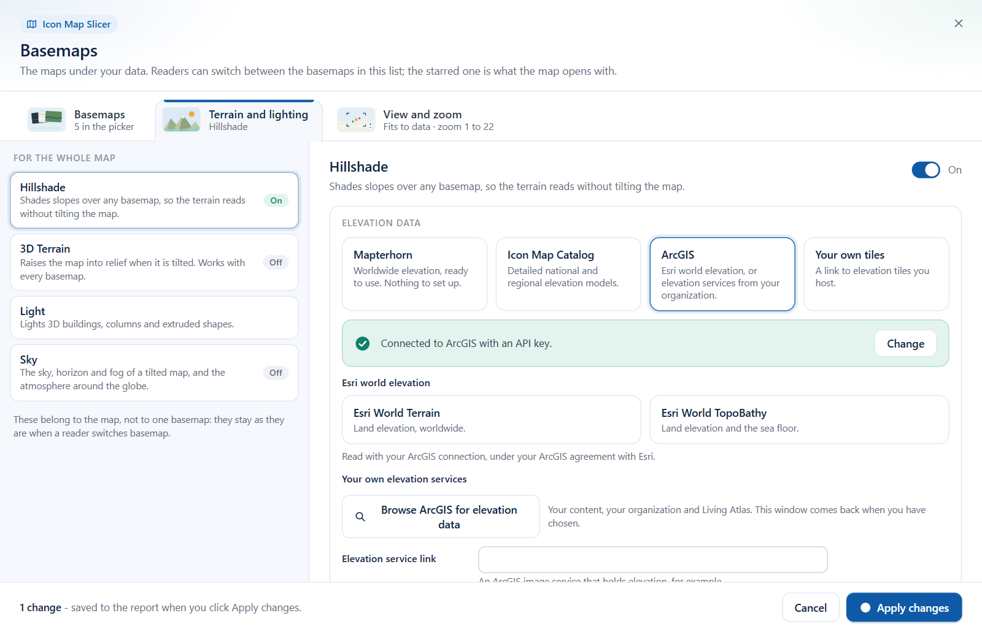
Task: Click the Basemaps tab thumbnail icon
Action: (x=47, y=120)
